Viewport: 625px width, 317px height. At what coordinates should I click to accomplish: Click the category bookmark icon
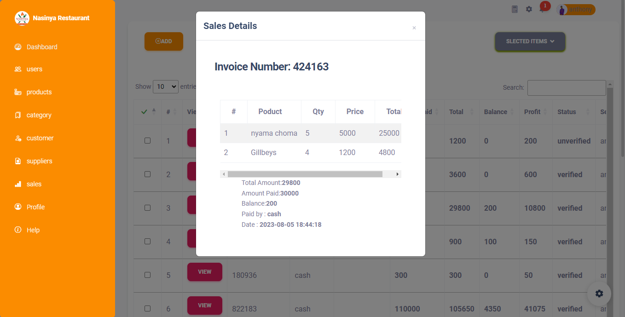click(x=18, y=115)
